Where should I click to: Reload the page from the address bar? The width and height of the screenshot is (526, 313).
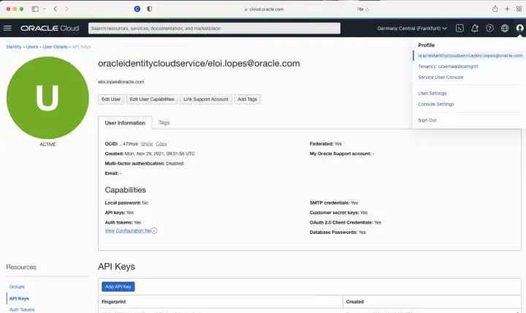pos(367,10)
